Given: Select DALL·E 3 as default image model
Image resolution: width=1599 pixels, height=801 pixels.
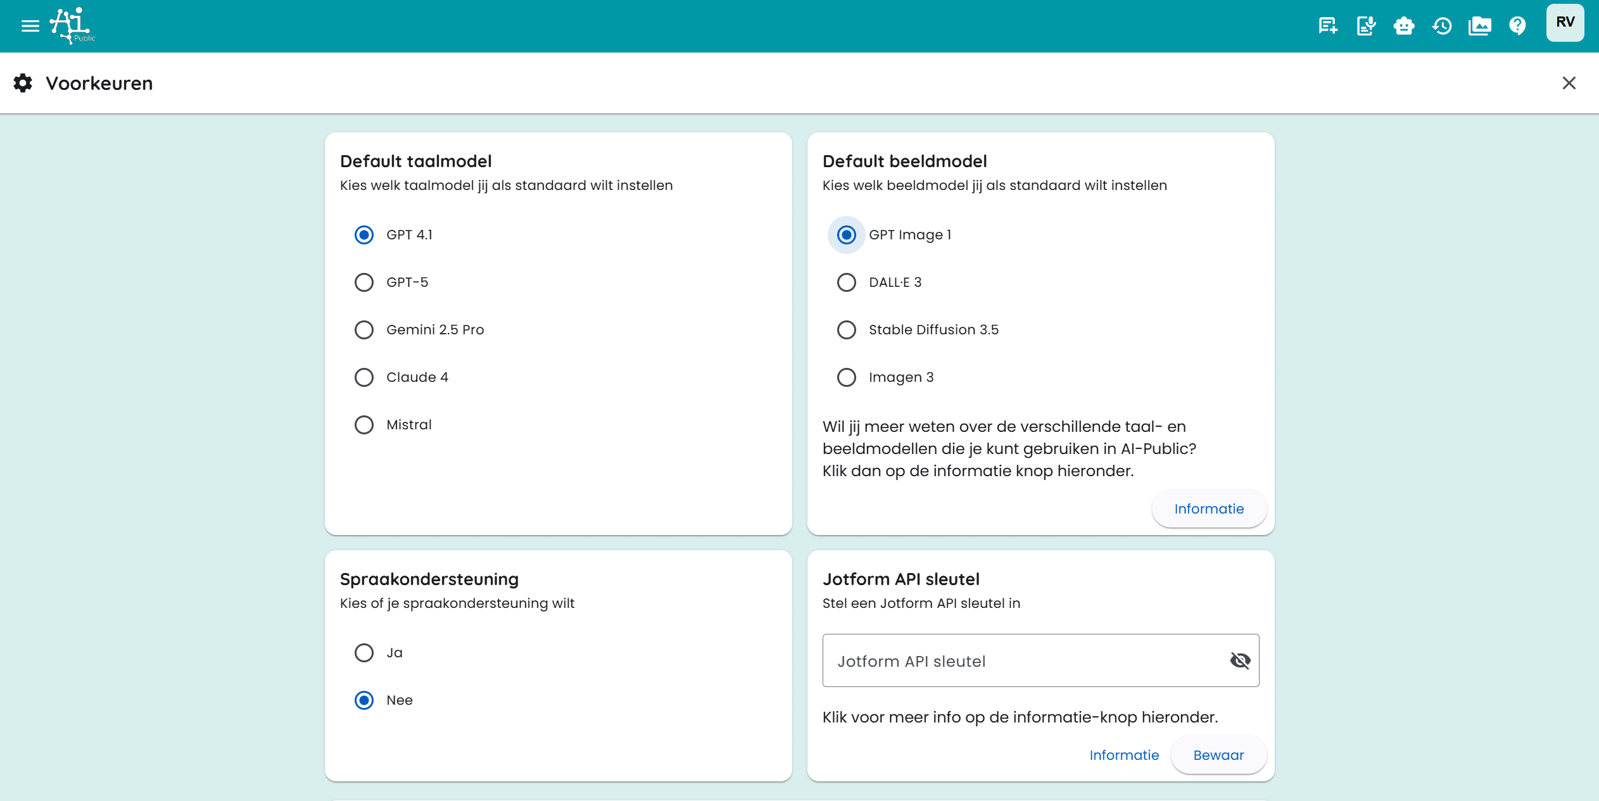Looking at the screenshot, I should pyautogui.click(x=847, y=282).
